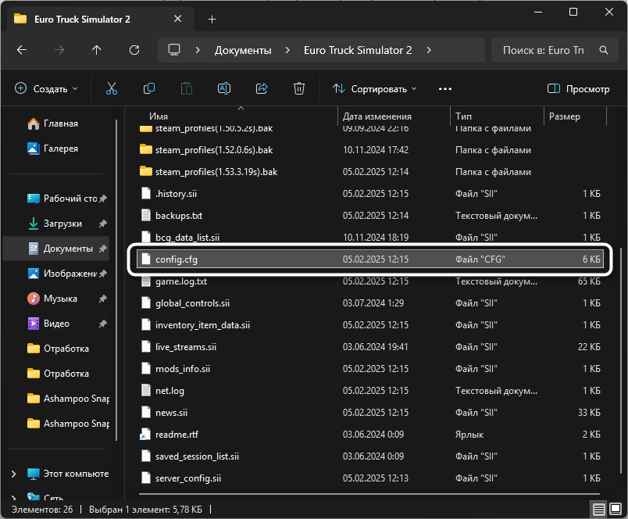Open the more options ellipsis menu
The width and height of the screenshot is (628, 519).
point(445,89)
